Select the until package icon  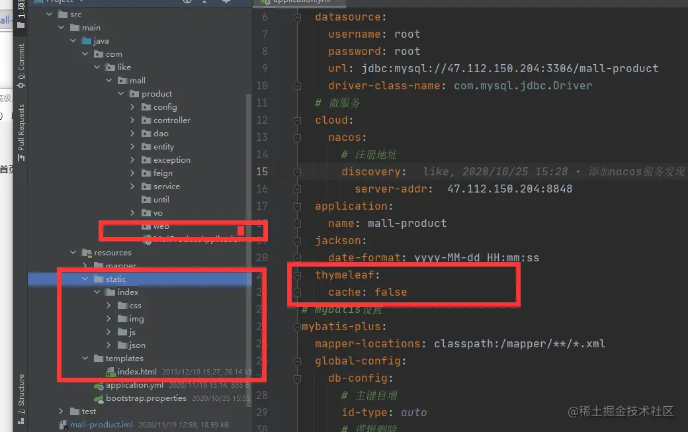tap(146, 200)
